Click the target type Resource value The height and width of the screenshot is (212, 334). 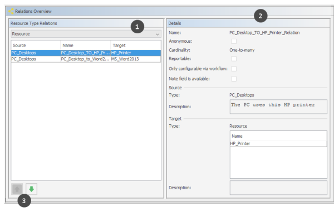pos(238,126)
